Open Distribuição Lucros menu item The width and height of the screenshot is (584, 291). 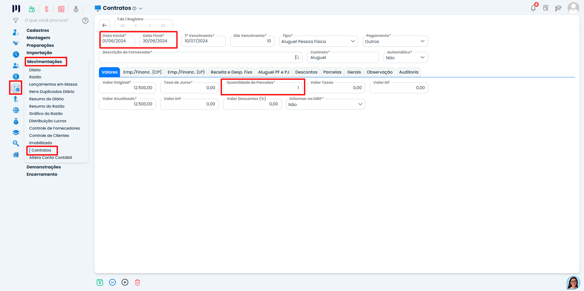(48, 121)
